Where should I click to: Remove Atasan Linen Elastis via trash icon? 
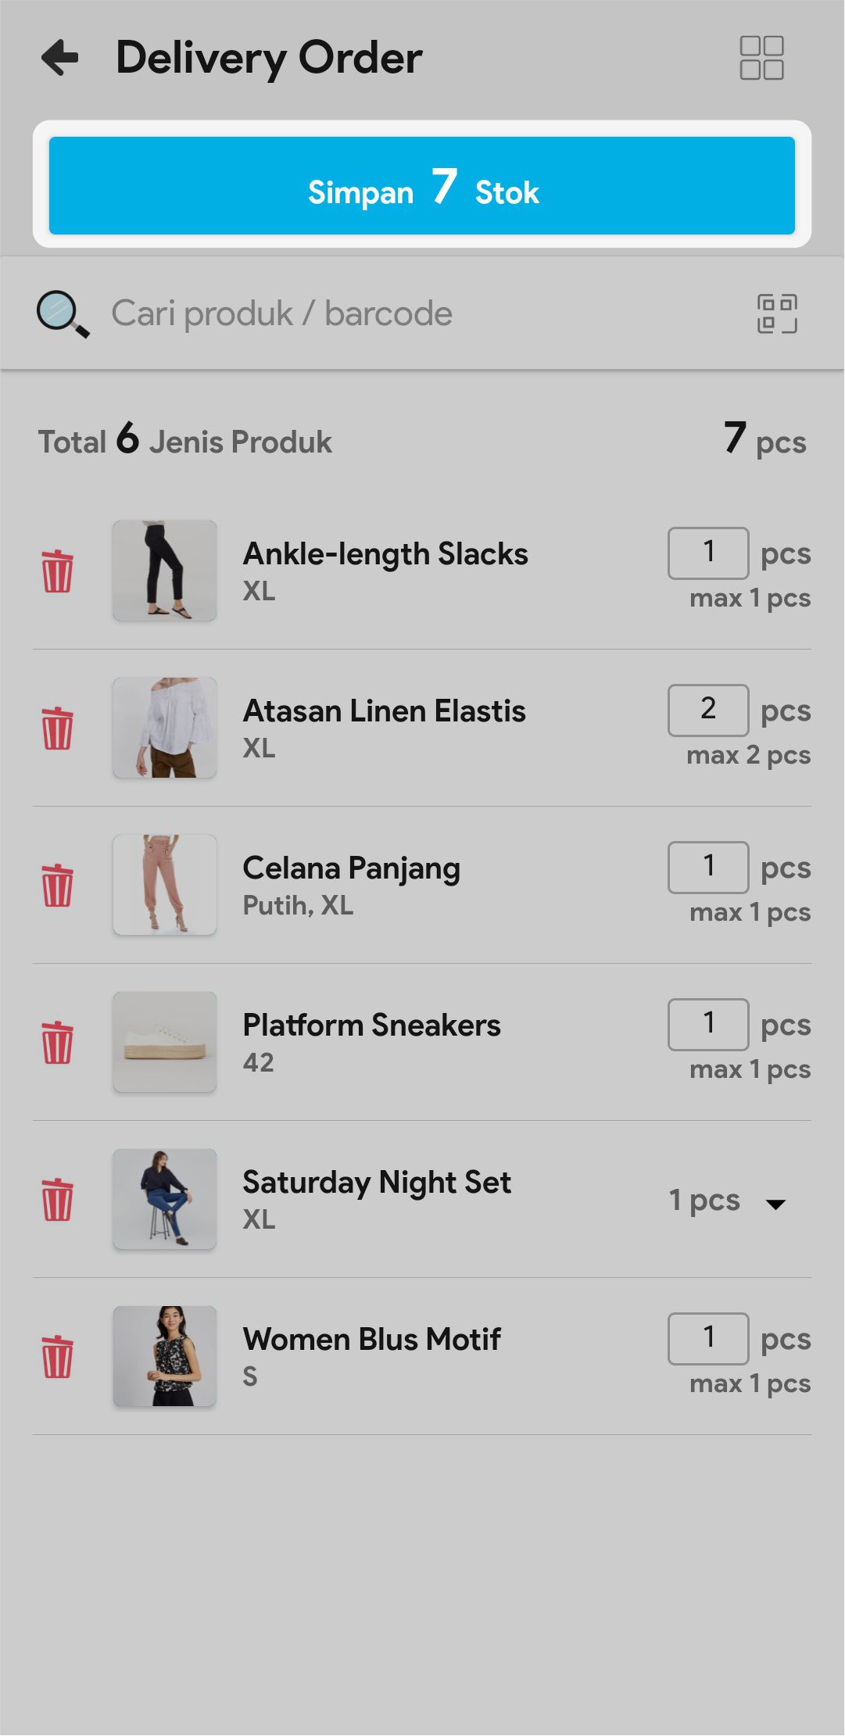[57, 728]
